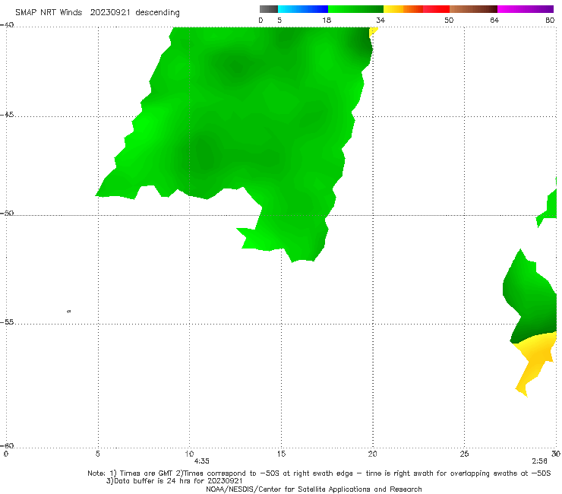
Task: Click the word 'descending' in the title
Action: pyautogui.click(x=158, y=13)
